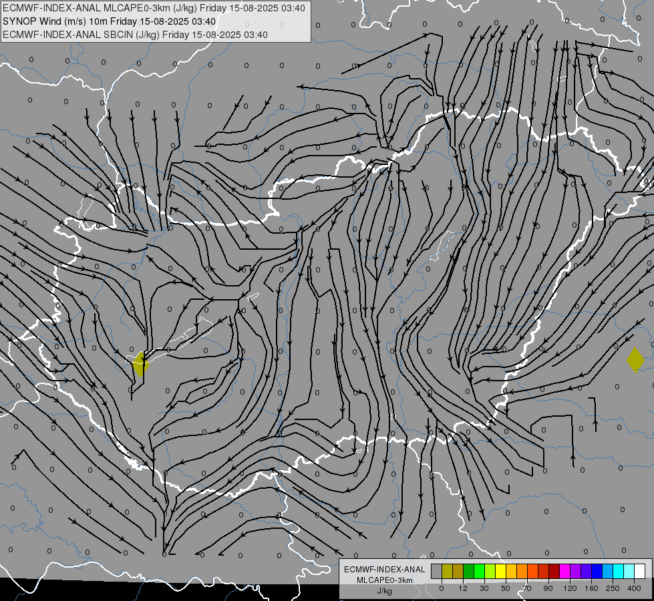
Task: Click the olive diamond marker near map center-left
Action: click(140, 364)
